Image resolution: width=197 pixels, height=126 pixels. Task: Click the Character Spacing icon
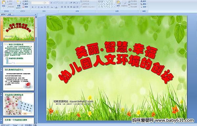[48, 7]
